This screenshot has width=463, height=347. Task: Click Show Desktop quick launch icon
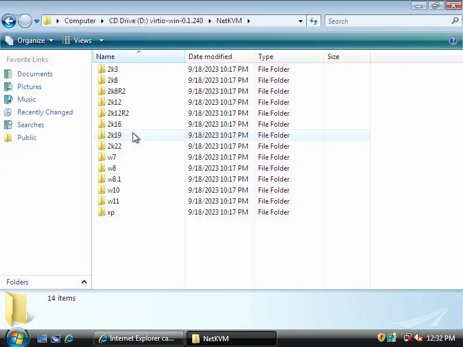[x=42, y=338]
